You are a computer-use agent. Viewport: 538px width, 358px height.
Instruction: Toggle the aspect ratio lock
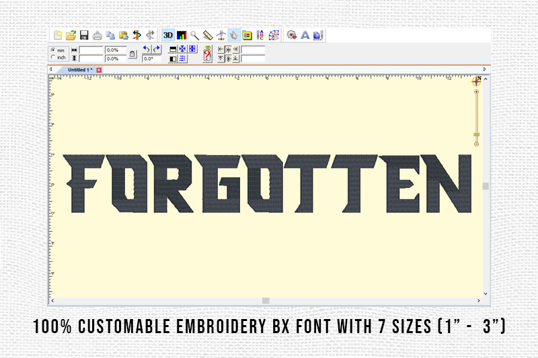[132, 54]
